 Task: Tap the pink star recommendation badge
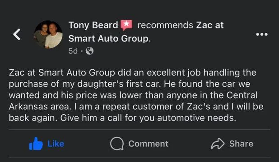point(126,25)
